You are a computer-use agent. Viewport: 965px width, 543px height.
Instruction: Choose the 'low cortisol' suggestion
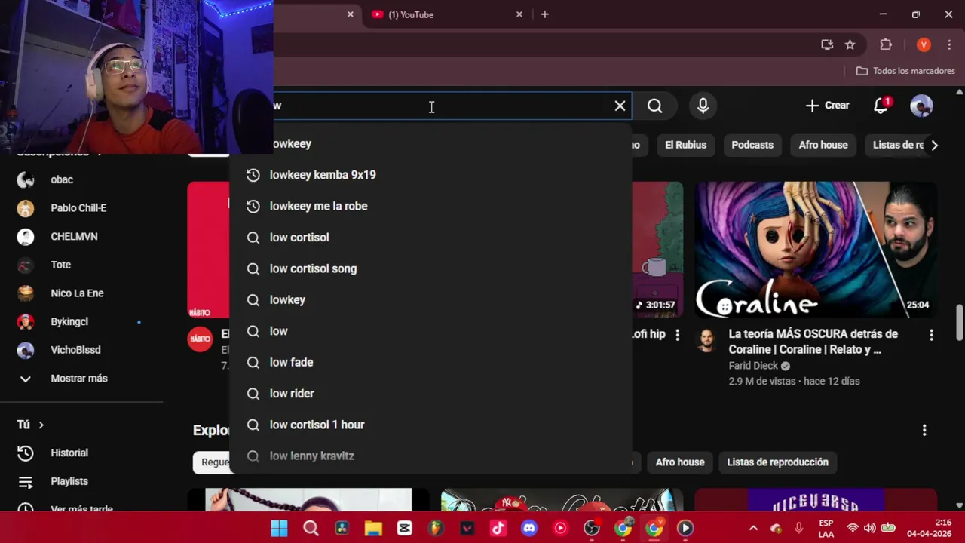430,238
